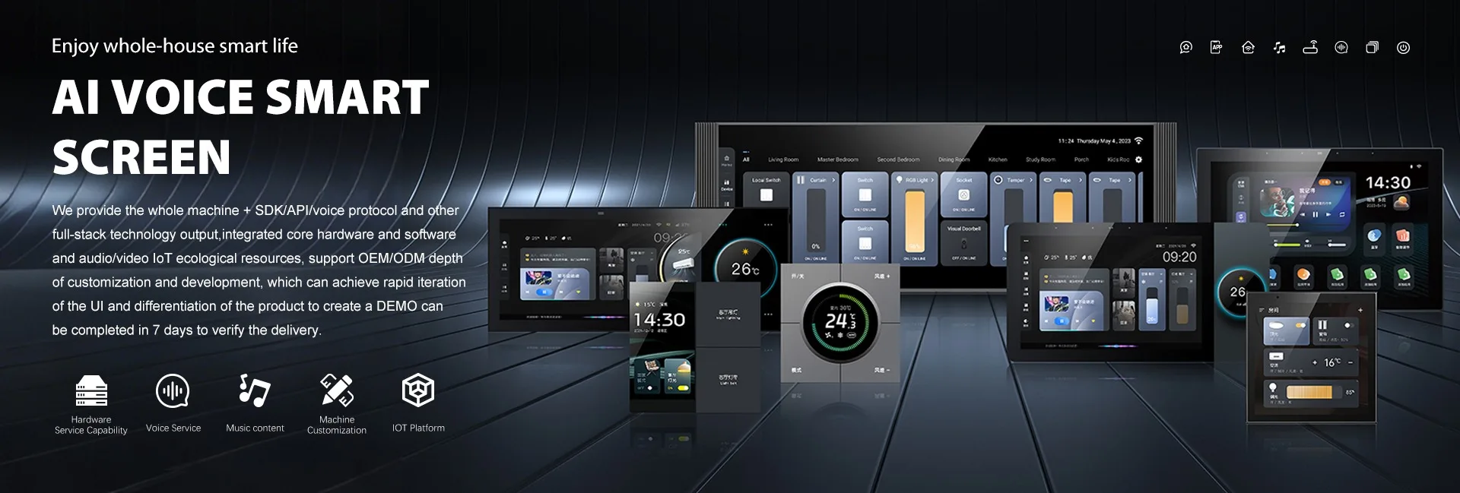Screen dimensions: 1460x493
Task: Toggle the curtain switch on the square panel
Action: pos(1349,325)
